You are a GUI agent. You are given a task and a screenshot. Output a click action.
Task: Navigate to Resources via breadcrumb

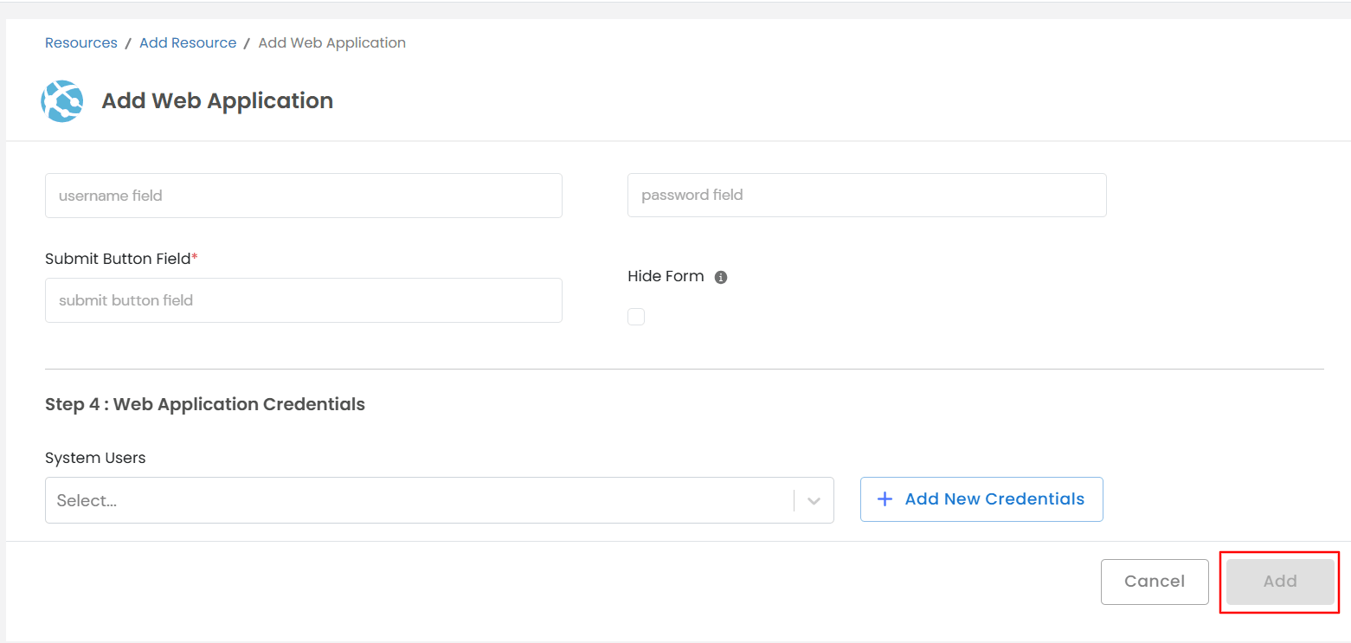point(80,42)
